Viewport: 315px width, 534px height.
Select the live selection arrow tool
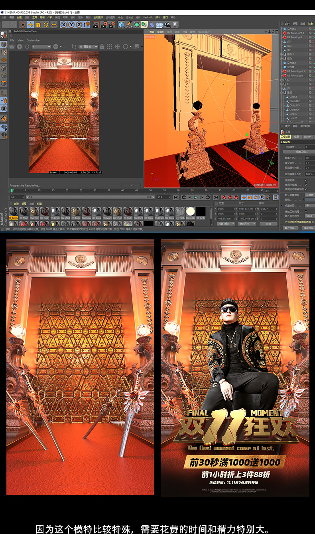coord(23,25)
